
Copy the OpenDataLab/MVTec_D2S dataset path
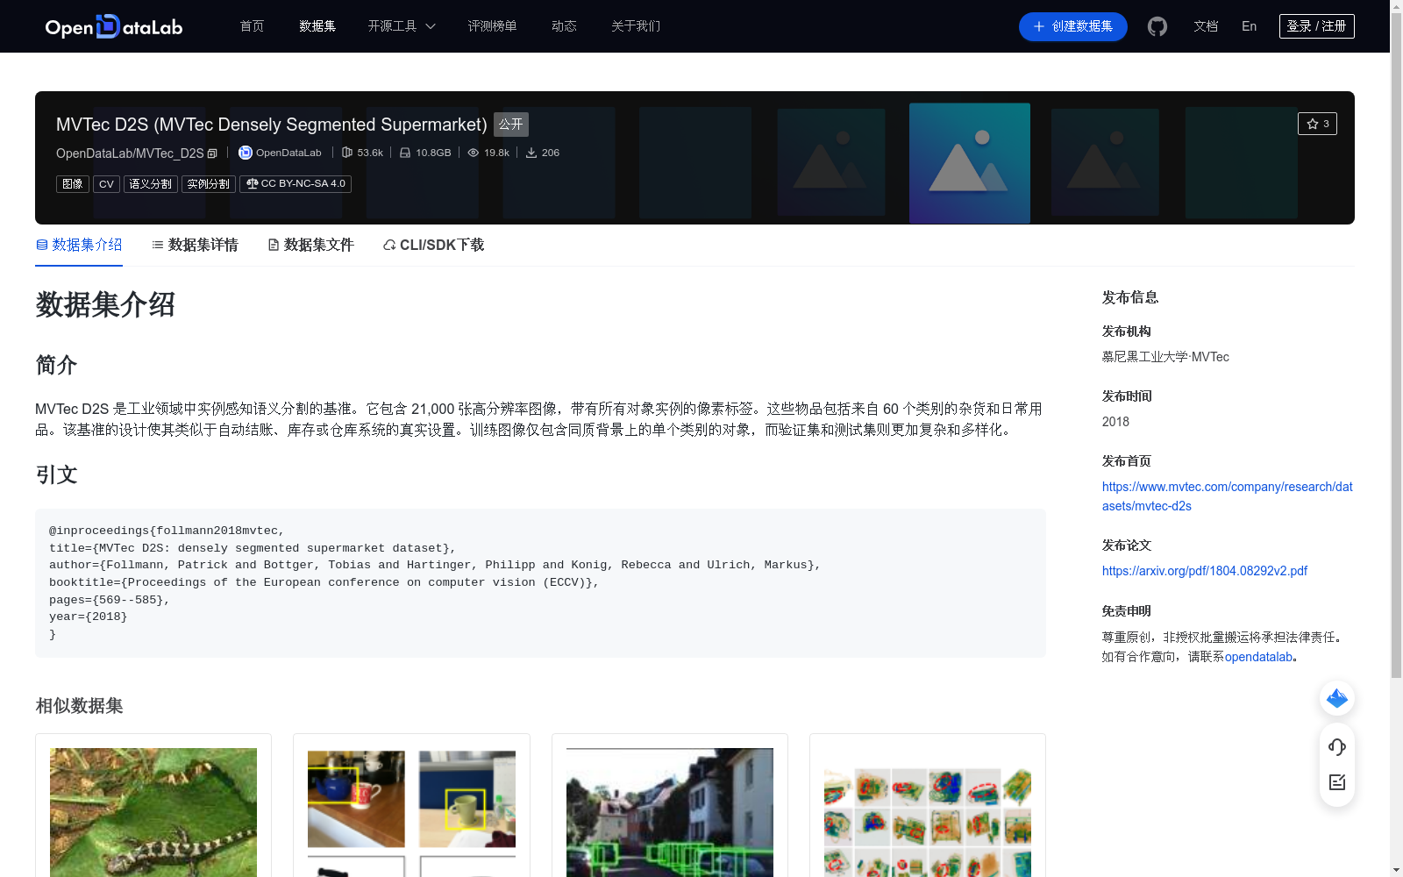point(212,153)
